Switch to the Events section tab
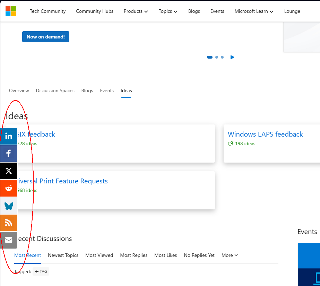 (107, 90)
